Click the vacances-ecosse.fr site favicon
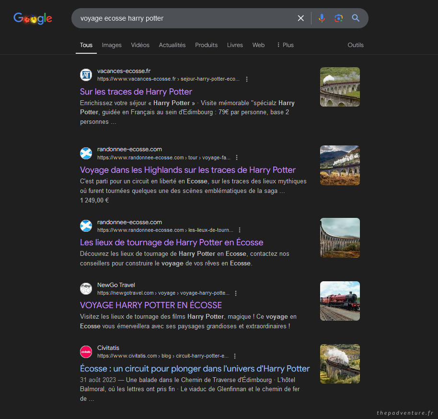This screenshot has width=438, height=419. (86, 75)
